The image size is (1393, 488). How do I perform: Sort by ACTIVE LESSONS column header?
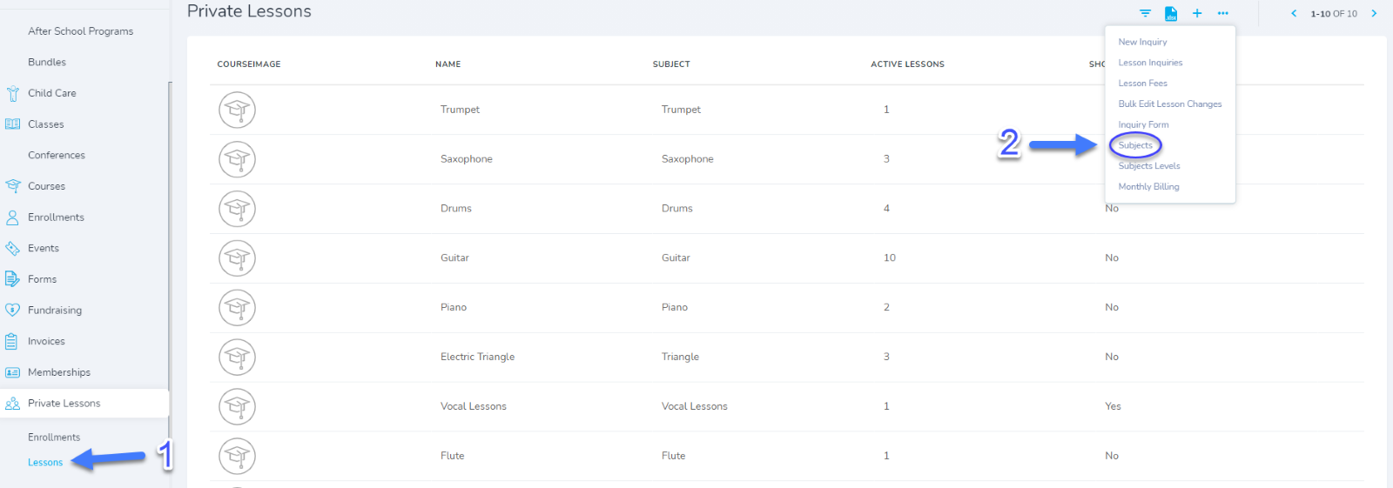coord(907,64)
